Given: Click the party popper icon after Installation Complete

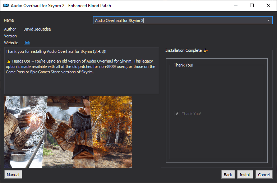Looking at the screenshot, I should [x=206, y=50].
